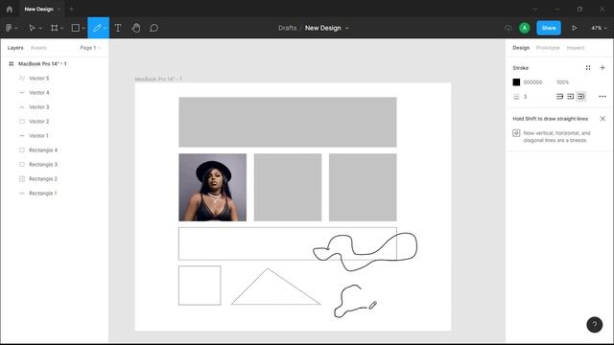
Task: Click the Share button
Action: click(x=549, y=28)
